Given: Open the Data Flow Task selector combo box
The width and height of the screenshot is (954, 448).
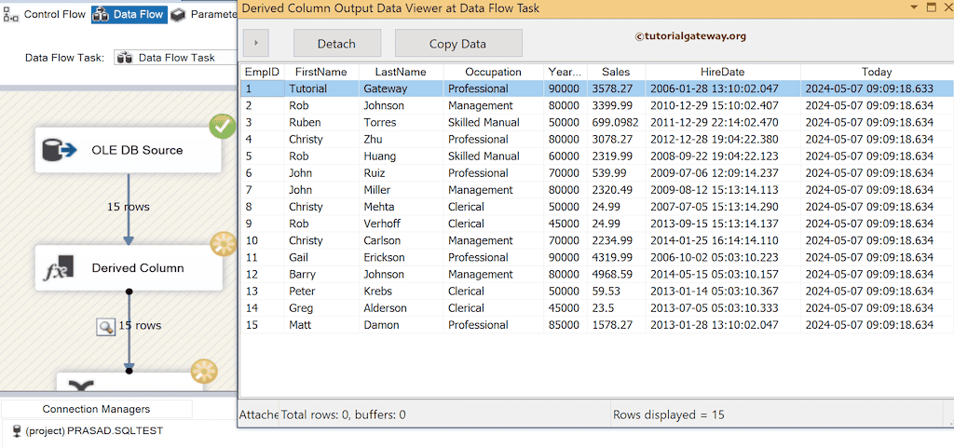Looking at the screenshot, I should click(175, 58).
